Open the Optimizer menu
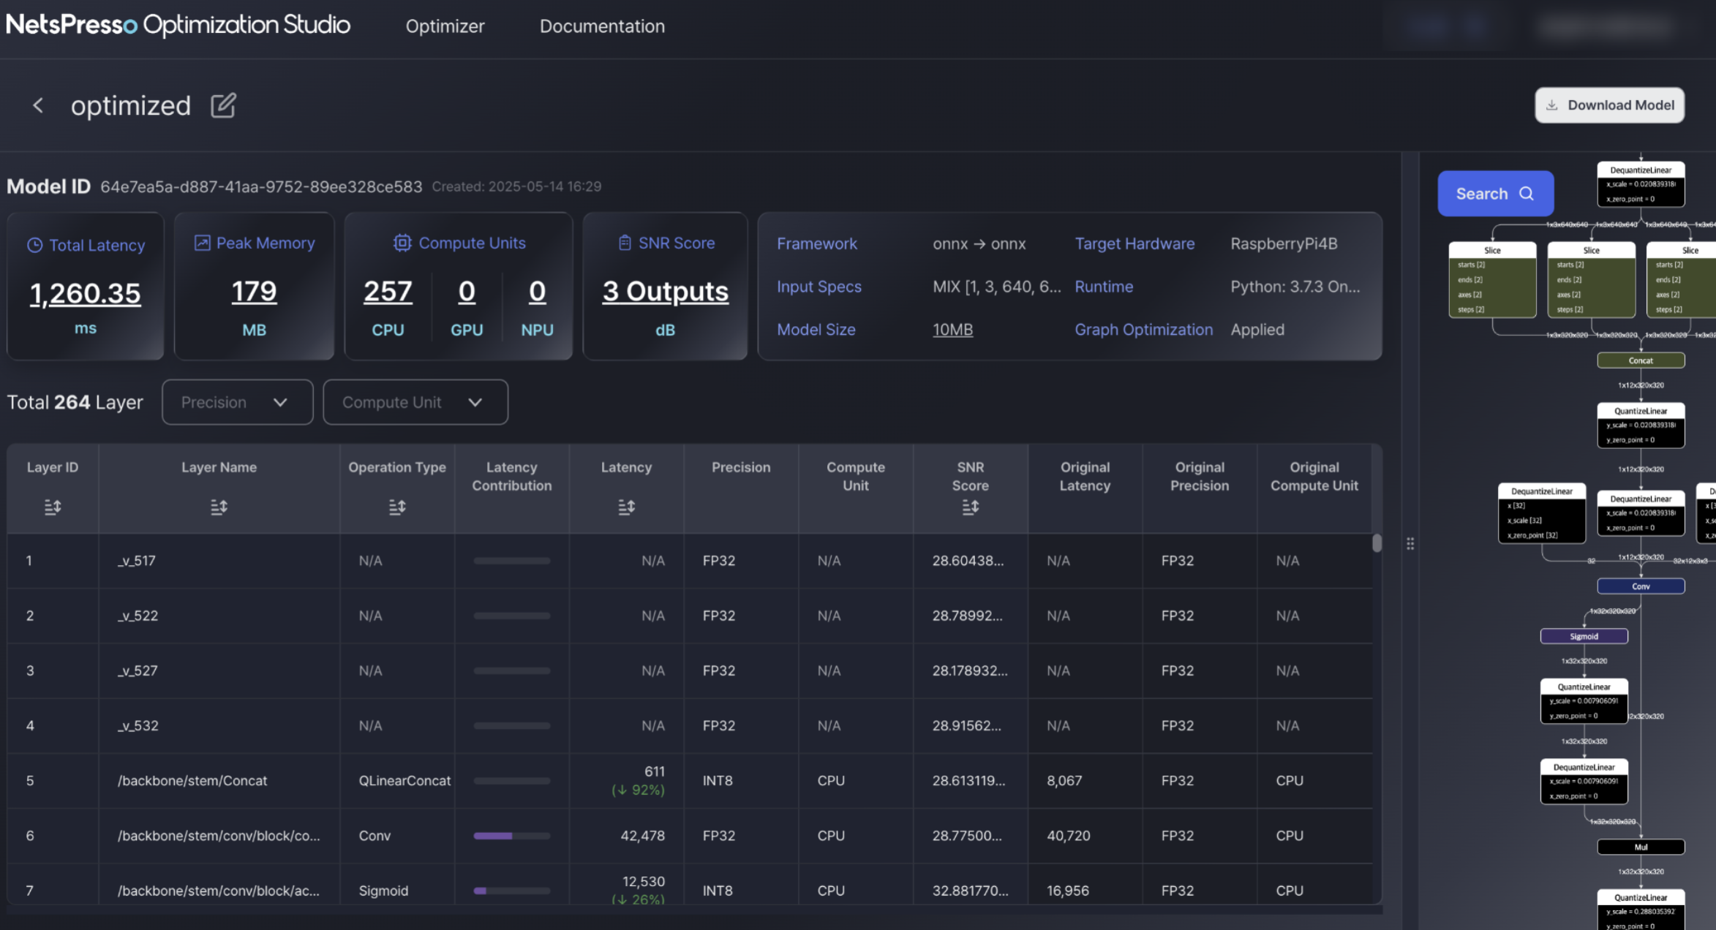The width and height of the screenshot is (1716, 930). pos(445,26)
